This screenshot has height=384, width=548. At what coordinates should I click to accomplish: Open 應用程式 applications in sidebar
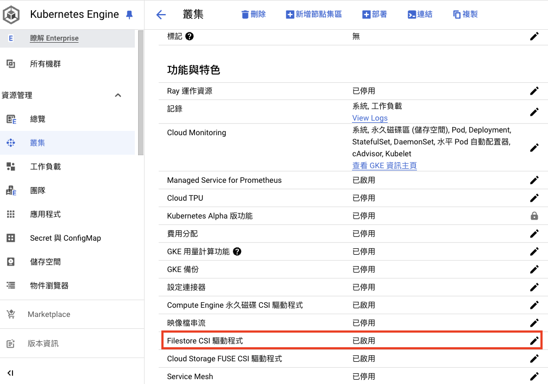point(45,214)
